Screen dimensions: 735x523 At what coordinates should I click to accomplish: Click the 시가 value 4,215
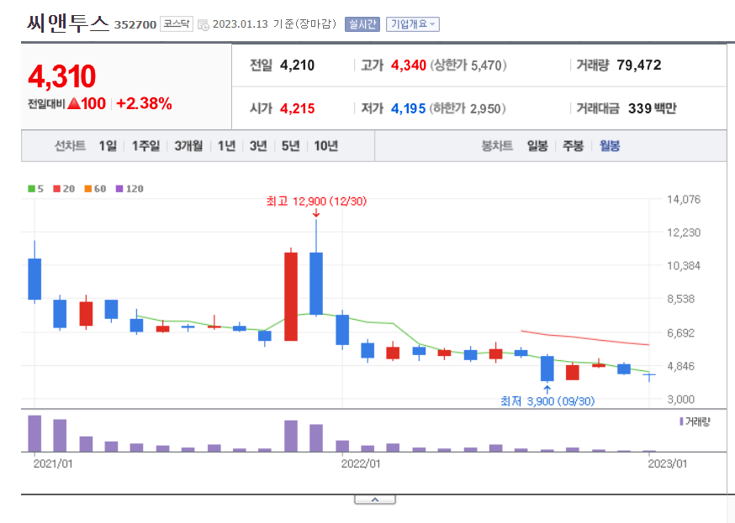click(x=297, y=108)
